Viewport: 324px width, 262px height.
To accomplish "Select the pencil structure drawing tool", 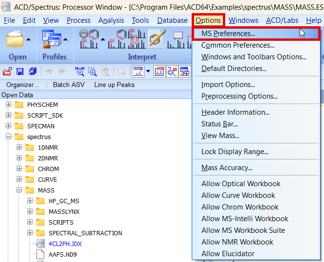I will pos(157,38).
